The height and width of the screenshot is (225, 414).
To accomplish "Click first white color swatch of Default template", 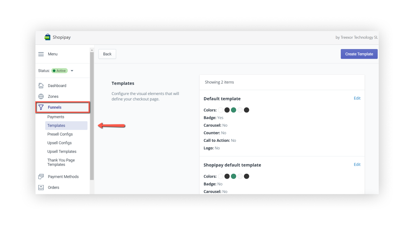I will [x=221, y=110].
